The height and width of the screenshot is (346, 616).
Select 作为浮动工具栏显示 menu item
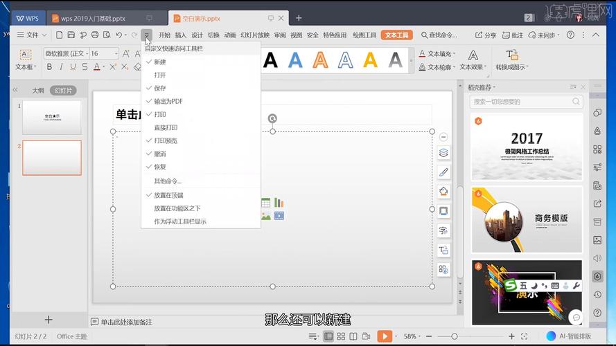(201, 221)
